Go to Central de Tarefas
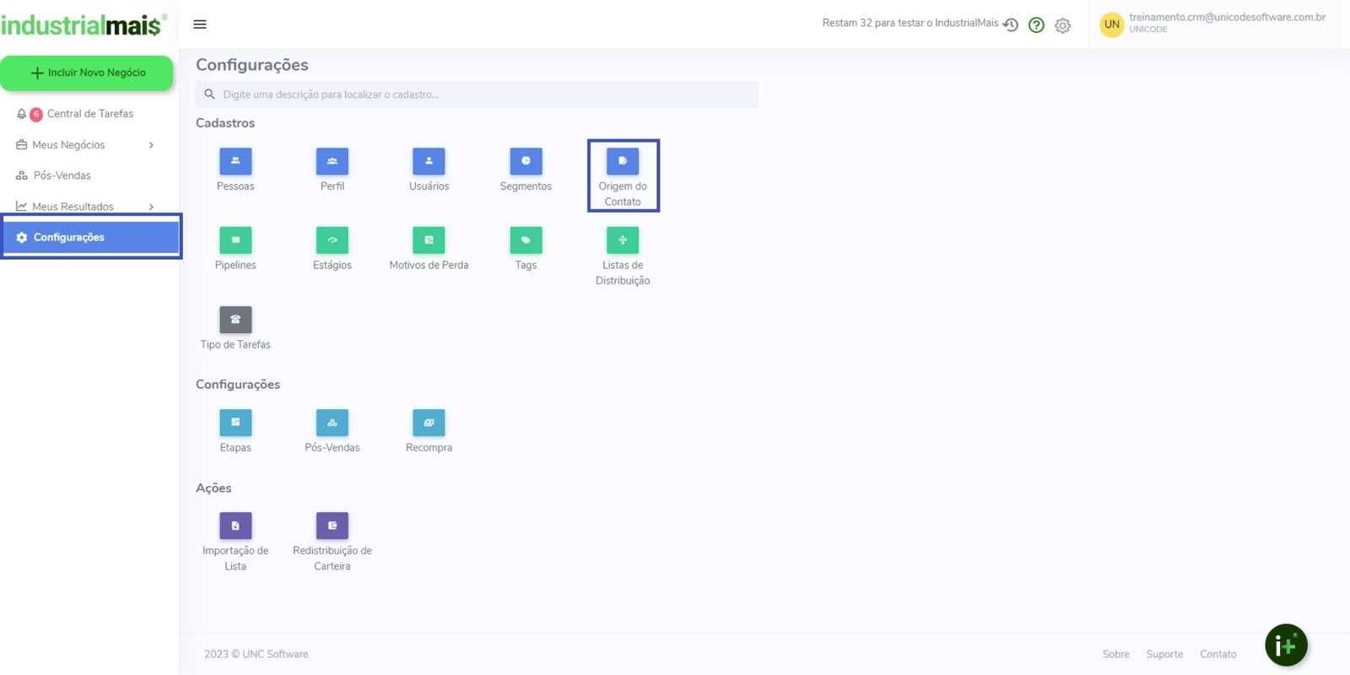This screenshot has height=675, width=1350. [89, 114]
